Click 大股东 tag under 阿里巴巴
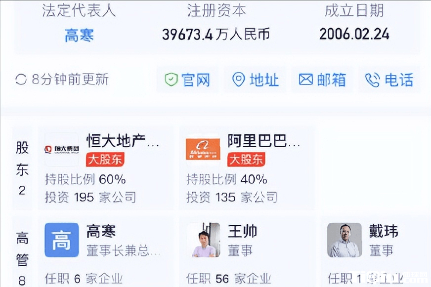Viewport: 431px width, 287px height. coord(246,159)
